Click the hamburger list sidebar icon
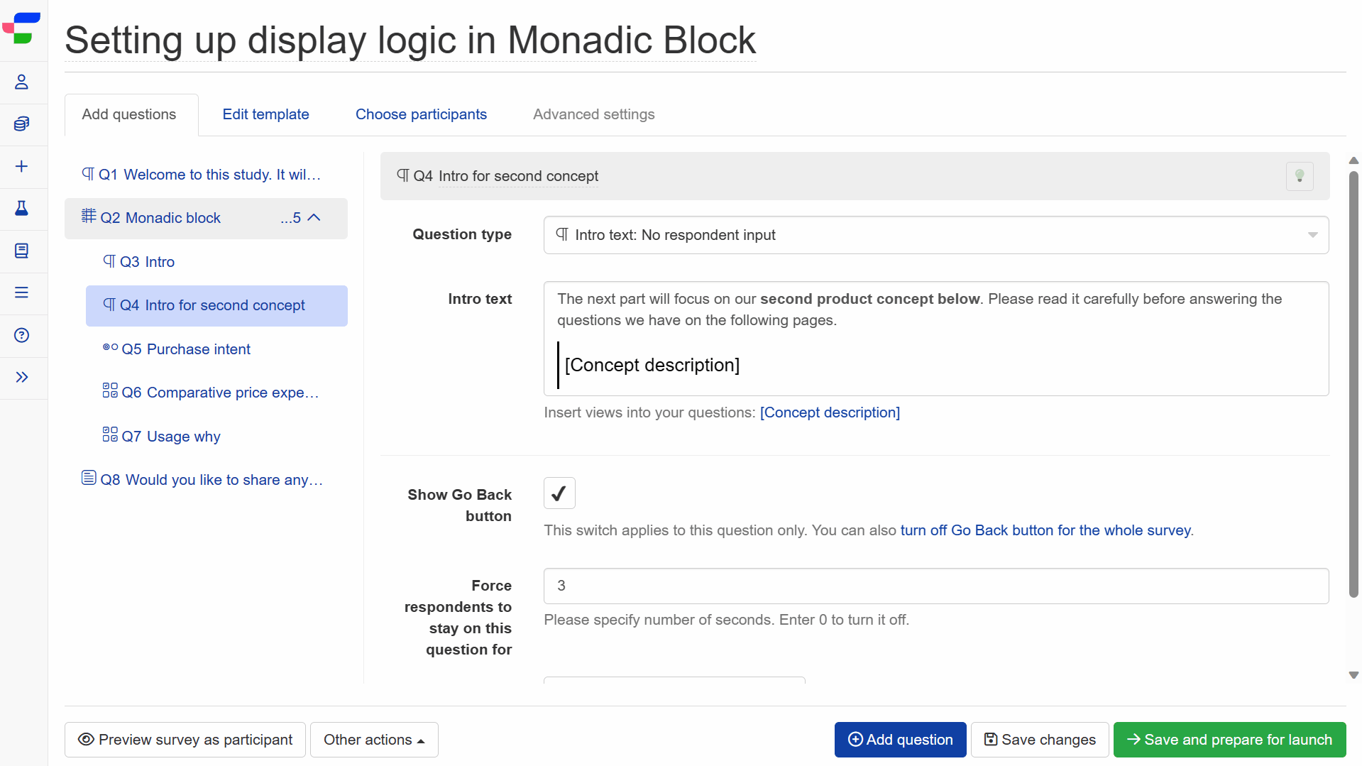 click(21, 292)
